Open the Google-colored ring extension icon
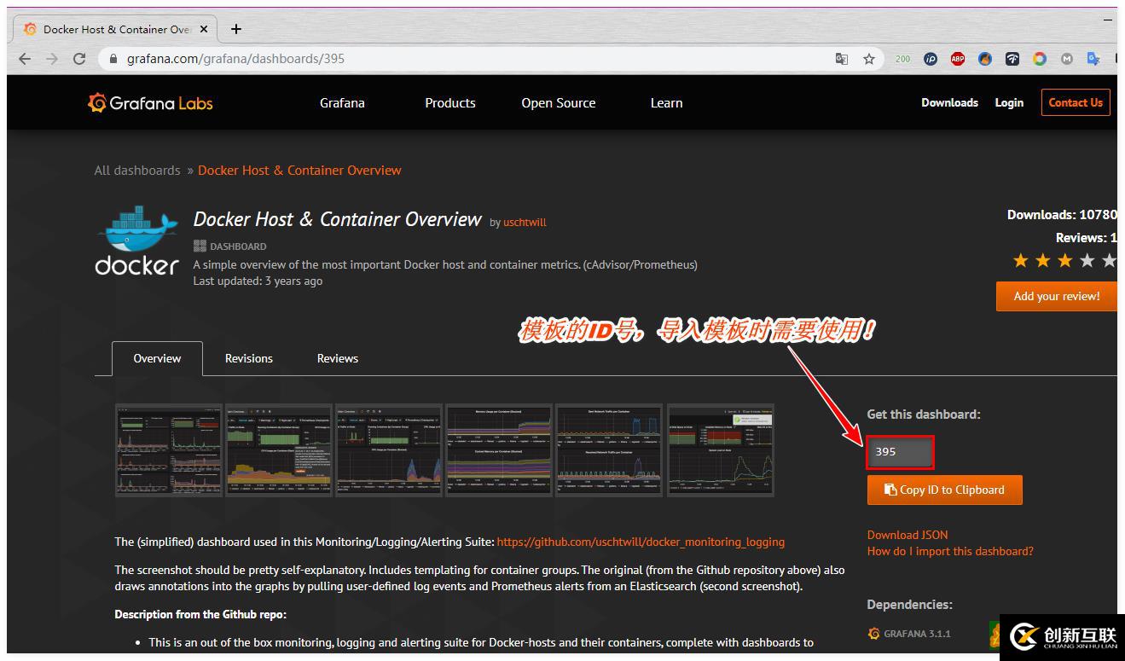This screenshot has width=1125, height=661. 1040,59
